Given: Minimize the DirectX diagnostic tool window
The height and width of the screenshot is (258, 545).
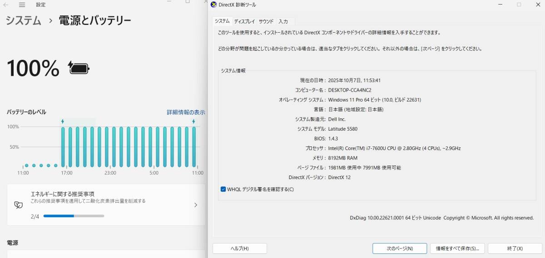Looking at the screenshot, I should pos(500,5).
